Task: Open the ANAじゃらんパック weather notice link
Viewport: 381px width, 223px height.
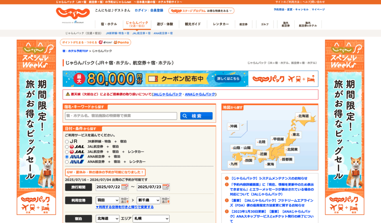Action: (200, 94)
